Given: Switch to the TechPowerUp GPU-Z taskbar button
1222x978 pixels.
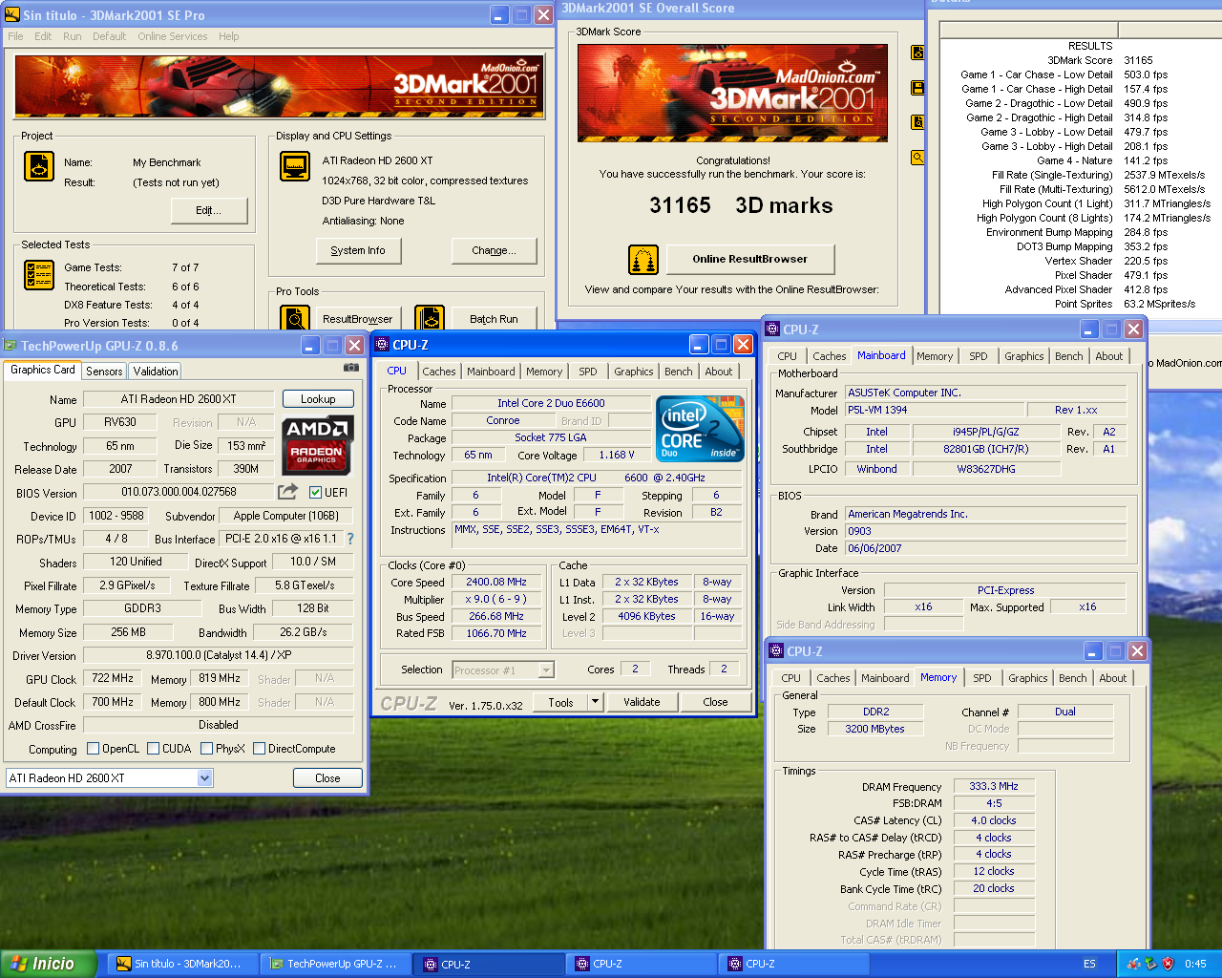Looking at the screenshot, I should 336,964.
